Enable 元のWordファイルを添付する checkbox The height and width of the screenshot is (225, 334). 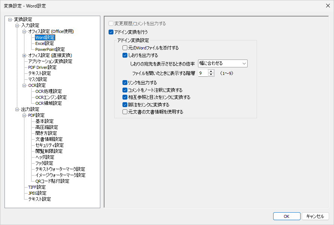tap(125, 48)
